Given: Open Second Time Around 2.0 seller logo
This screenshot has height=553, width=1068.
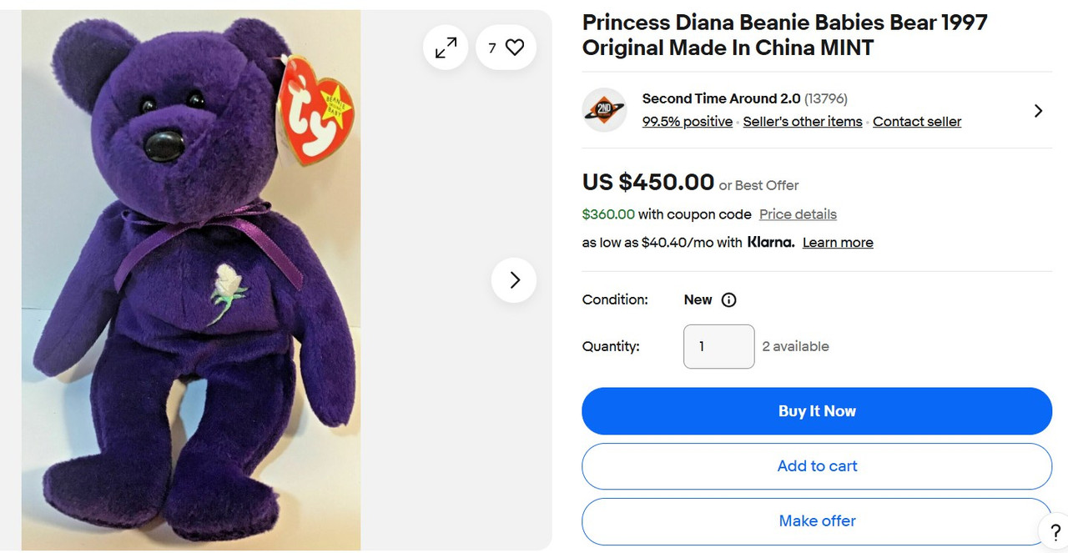Looking at the screenshot, I should (x=604, y=110).
